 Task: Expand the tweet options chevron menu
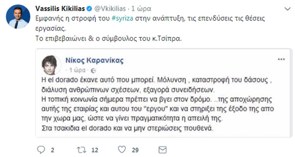point(287,9)
